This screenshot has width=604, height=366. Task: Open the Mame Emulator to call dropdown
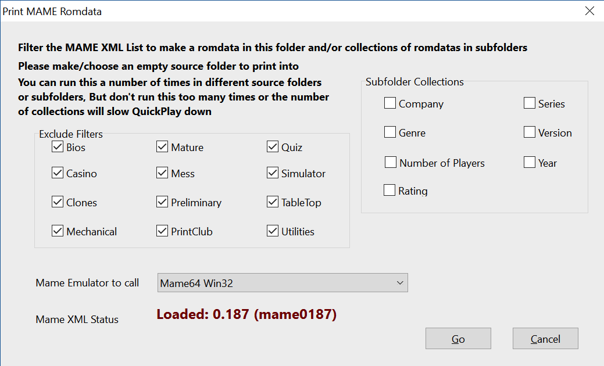283,283
